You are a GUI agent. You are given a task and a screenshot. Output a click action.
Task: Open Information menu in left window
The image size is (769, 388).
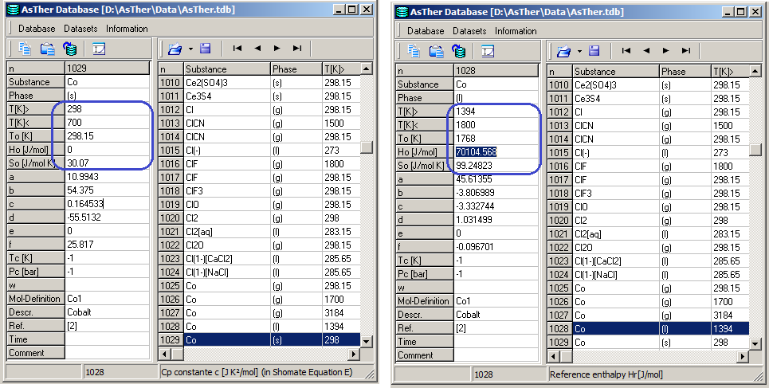[x=127, y=29]
